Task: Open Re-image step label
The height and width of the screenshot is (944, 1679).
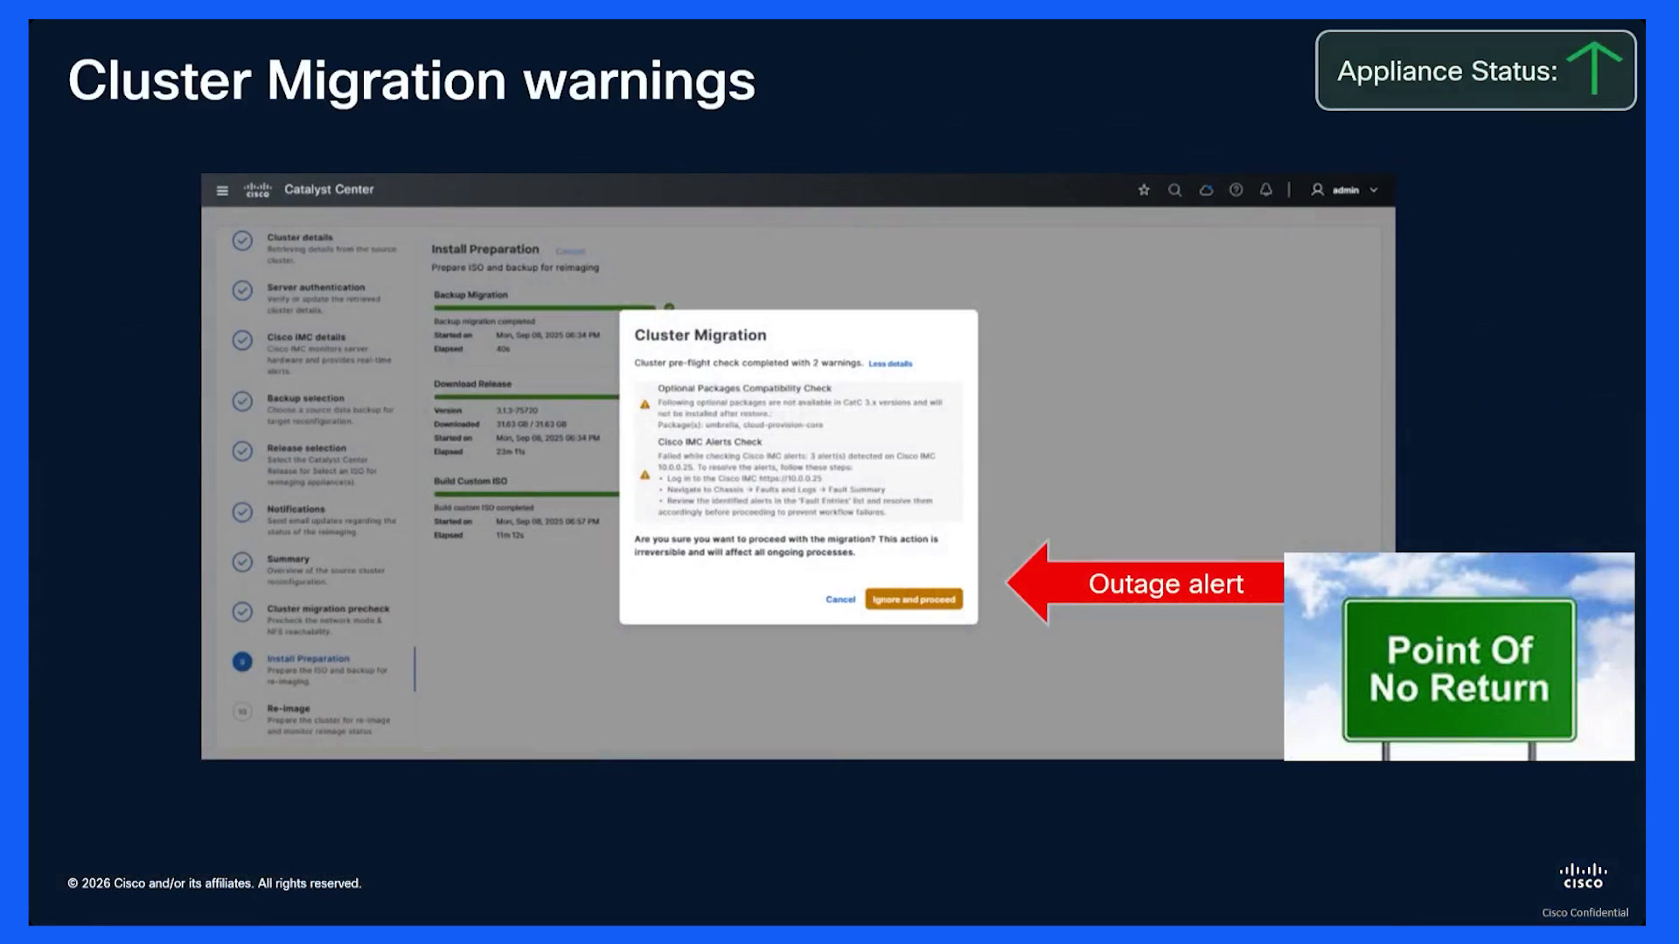Action: (289, 709)
